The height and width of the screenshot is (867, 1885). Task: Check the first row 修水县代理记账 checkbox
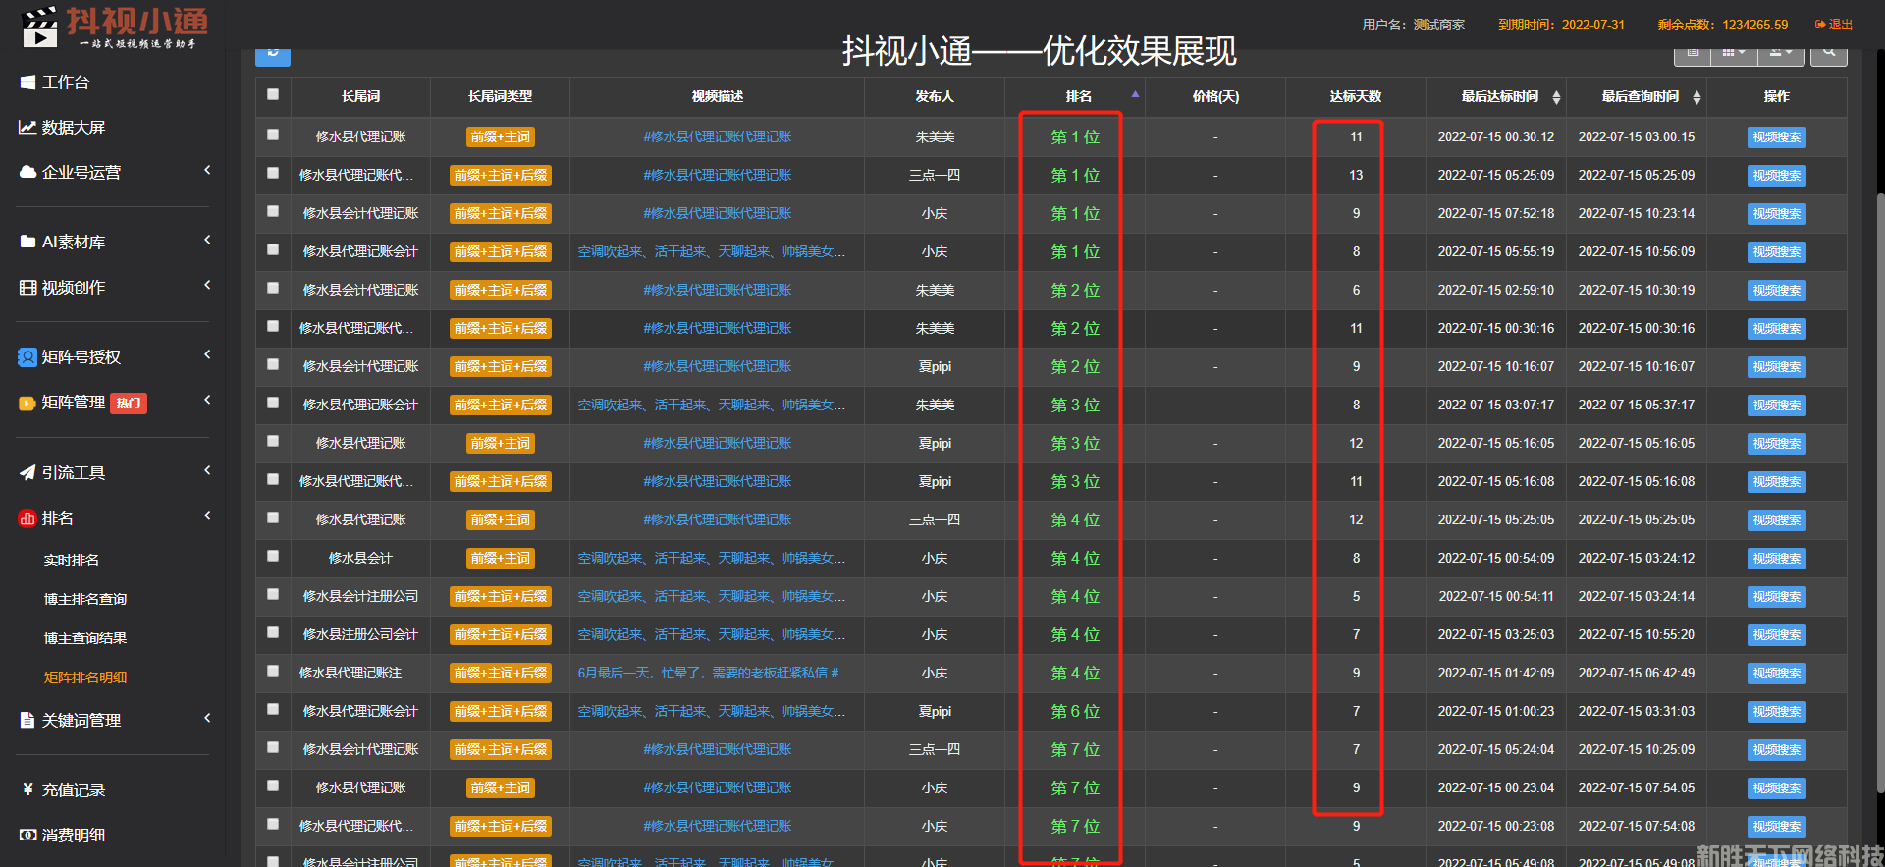pos(273,135)
